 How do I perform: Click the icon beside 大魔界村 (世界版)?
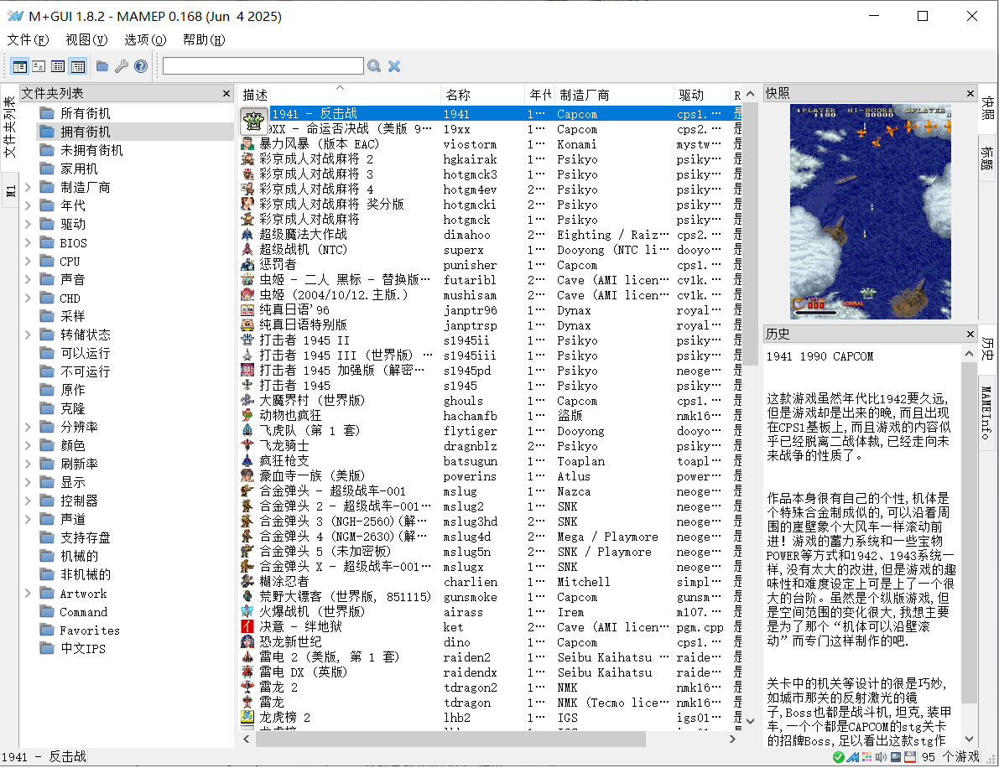(247, 401)
